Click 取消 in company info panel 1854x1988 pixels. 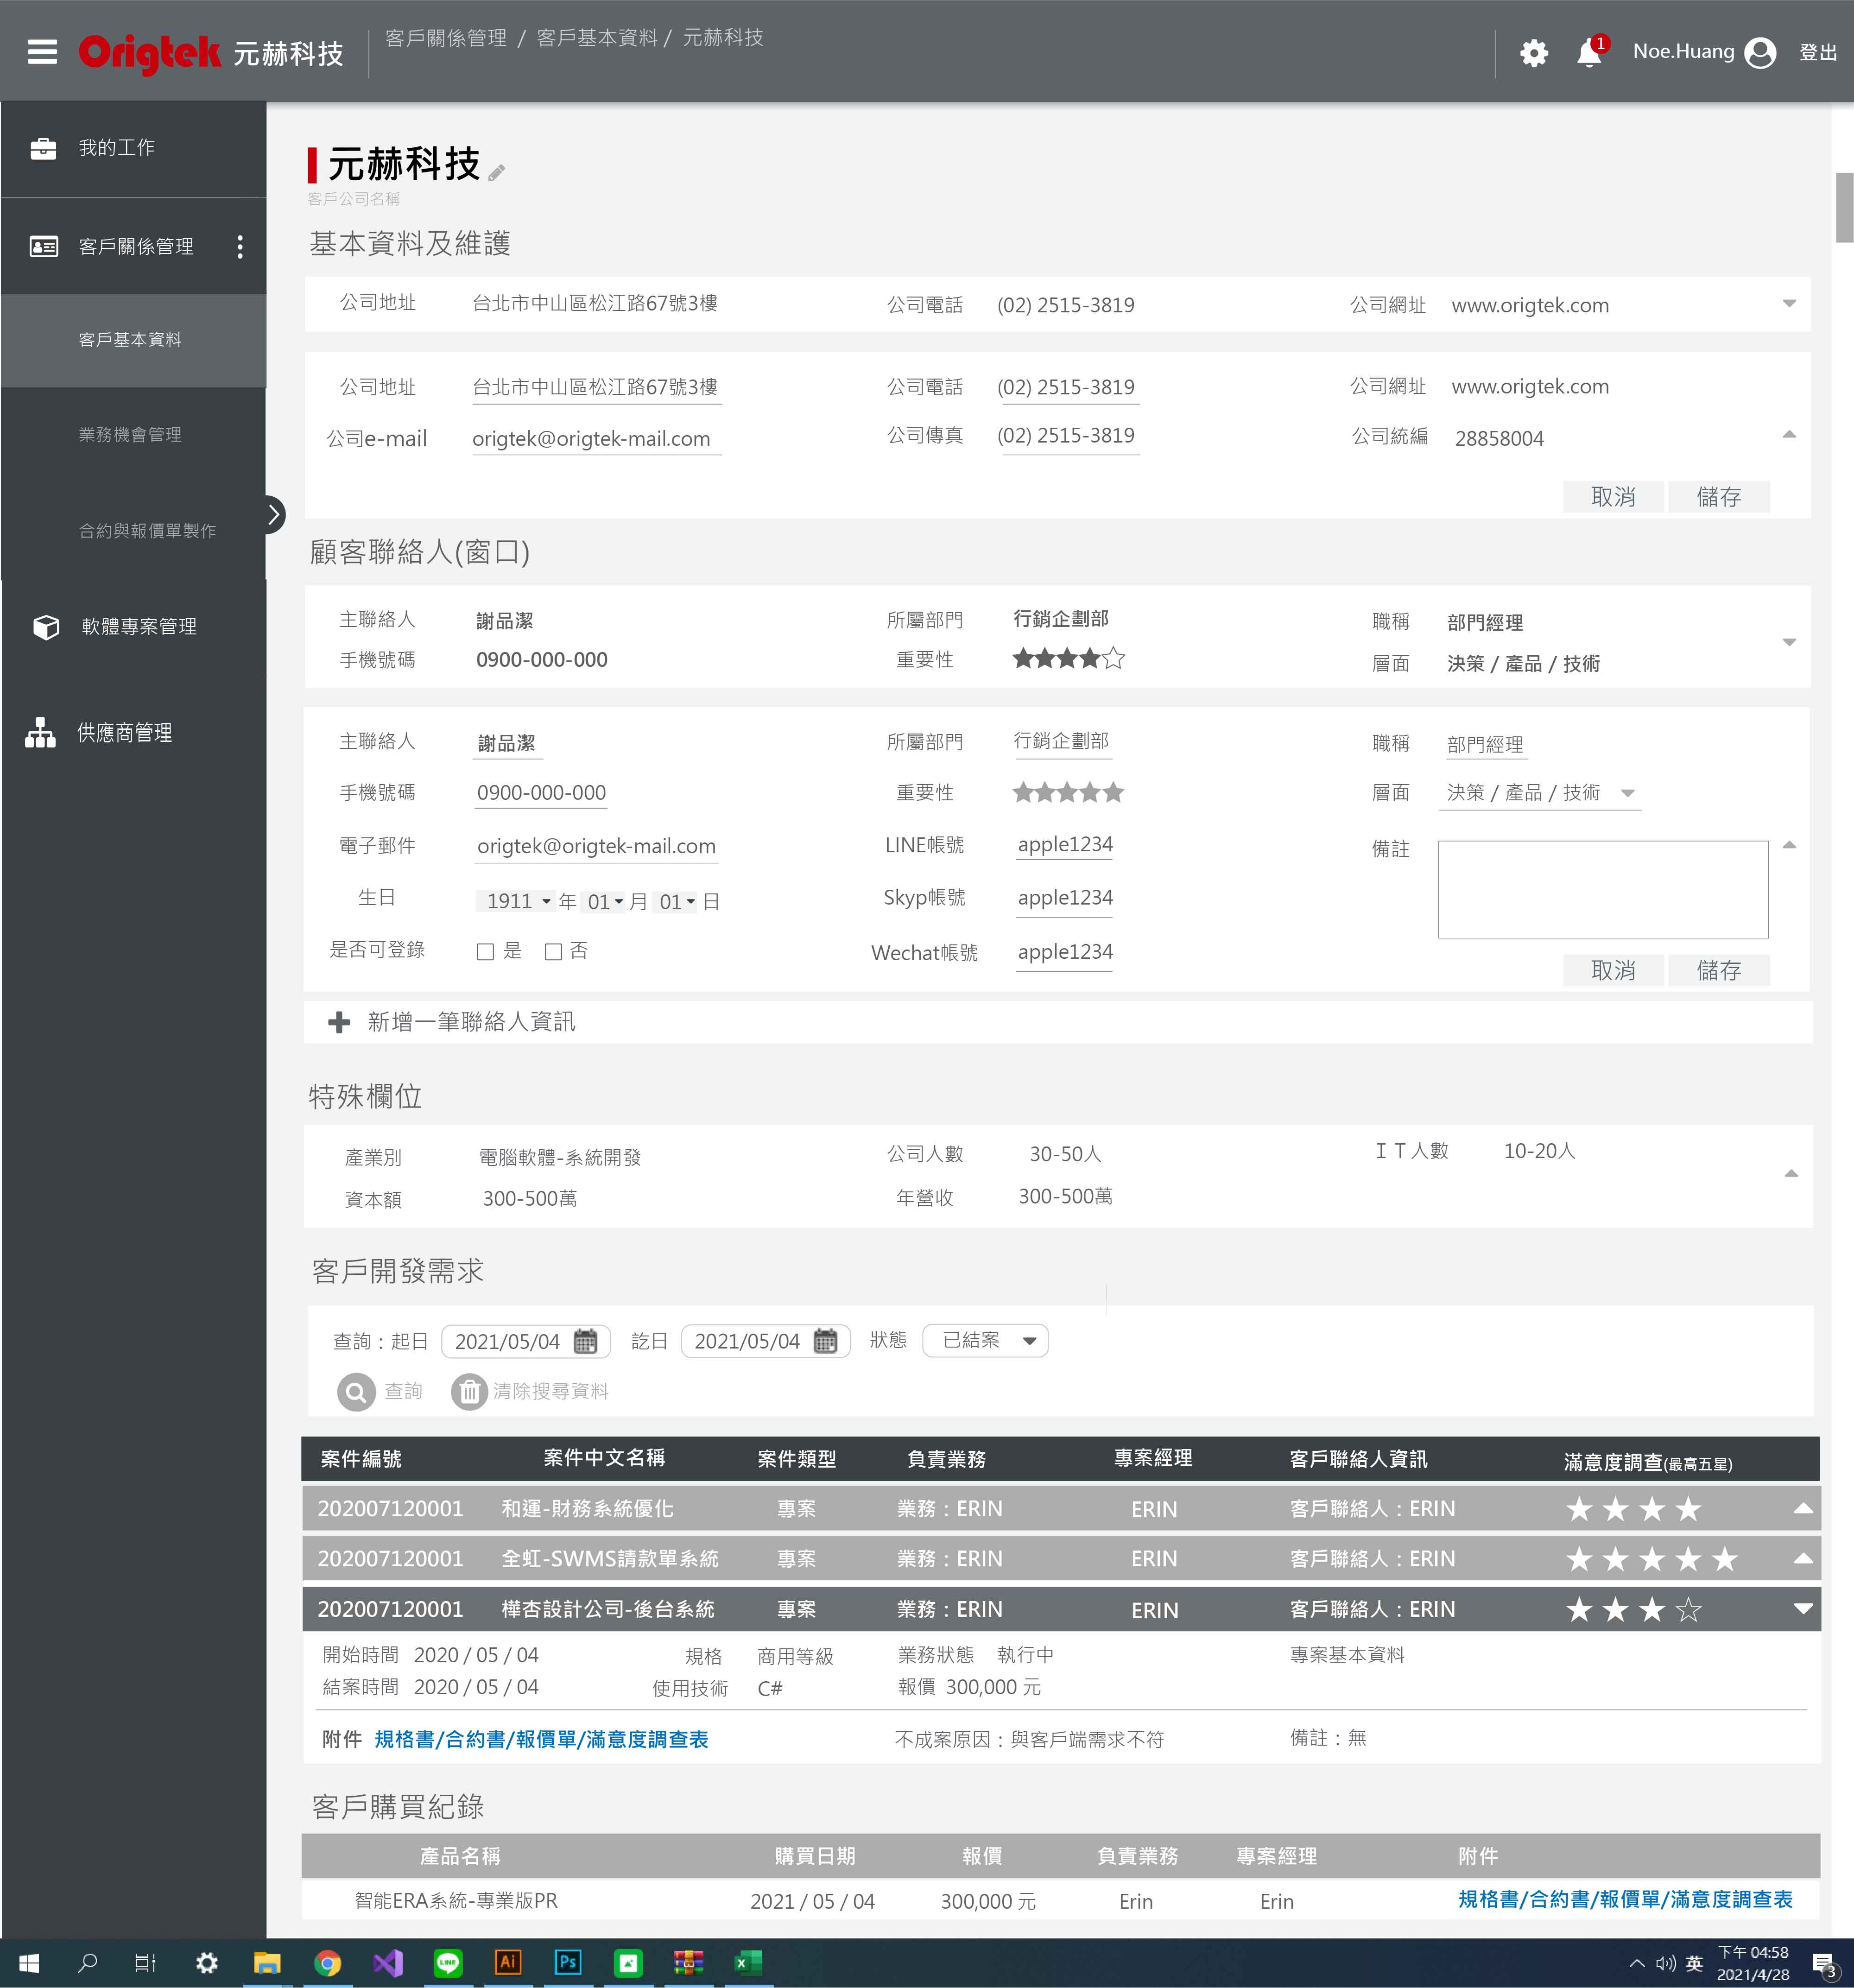(1613, 497)
